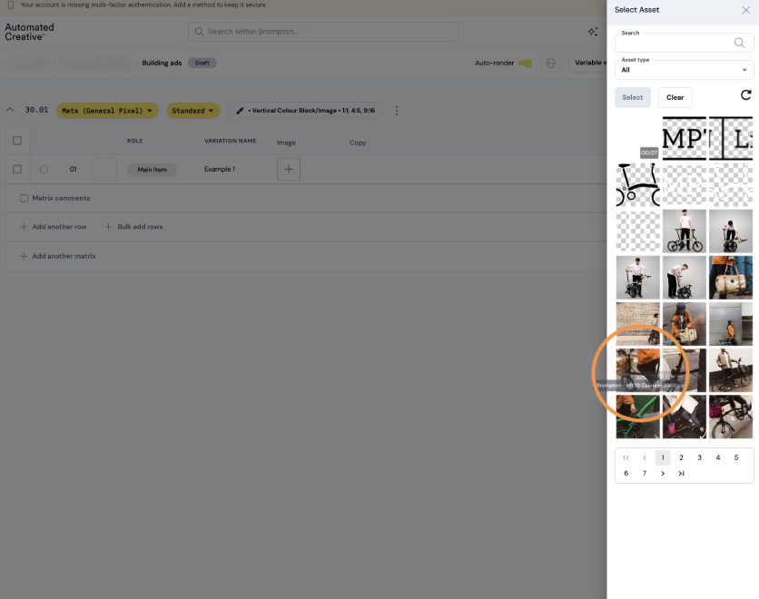Viewport: 759px width, 599px height.
Task: Select the empty thumbnail cell on row 01
Action: coord(104,170)
